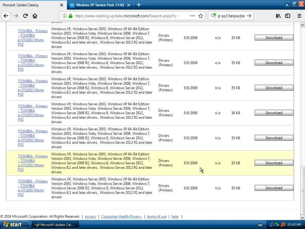Open the Consumer Health Privacy link
This screenshot has height=229, width=305.
[122, 216]
